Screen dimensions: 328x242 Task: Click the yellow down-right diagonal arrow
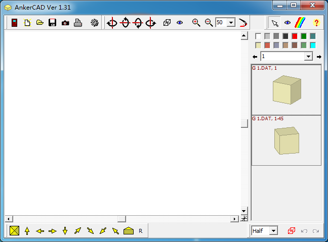tap(91, 231)
